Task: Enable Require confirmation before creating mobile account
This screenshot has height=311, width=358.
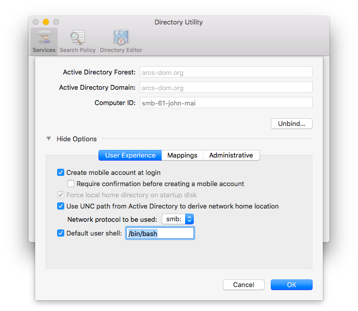Action: pyautogui.click(x=71, y=184)
